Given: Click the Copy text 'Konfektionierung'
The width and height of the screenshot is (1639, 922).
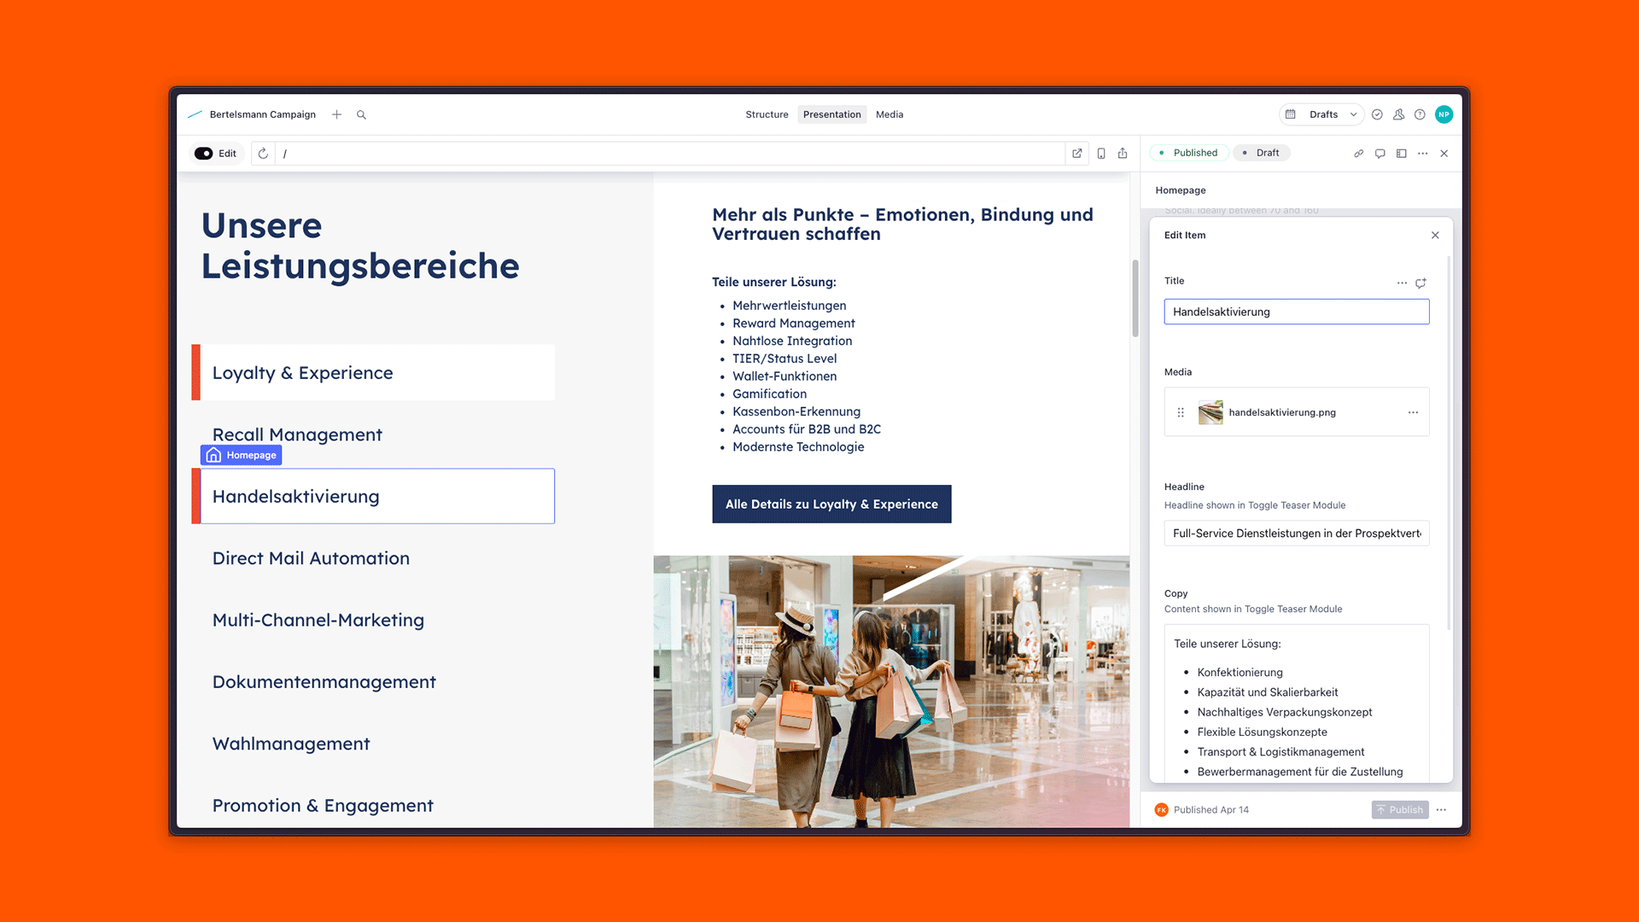Looking at the screenshot, I should tap(1239, 673).
